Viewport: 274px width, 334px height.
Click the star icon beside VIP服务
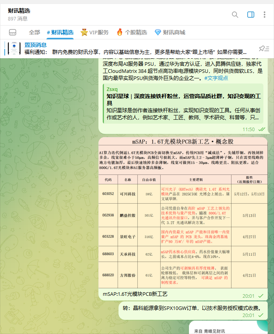(x=84, y=32)
